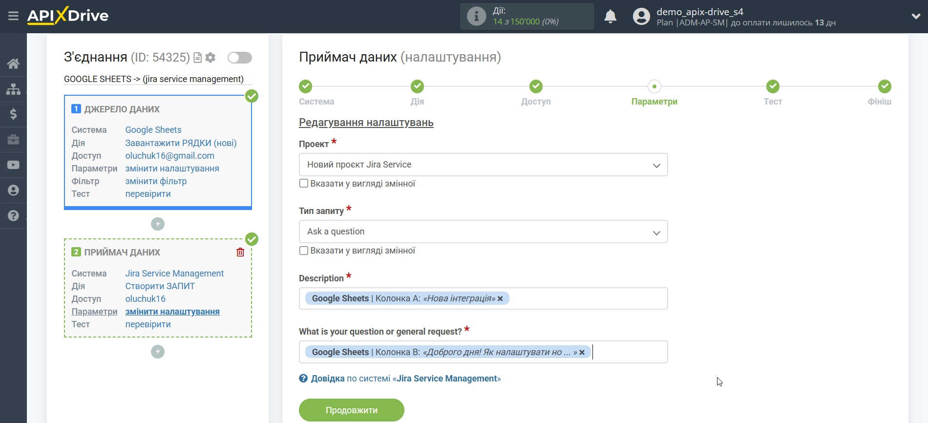The height and width of the screenshot is (423, 928).
Task: Check variable option under Тип запиту
Action: pyautogui.click(x=304, y=251)
